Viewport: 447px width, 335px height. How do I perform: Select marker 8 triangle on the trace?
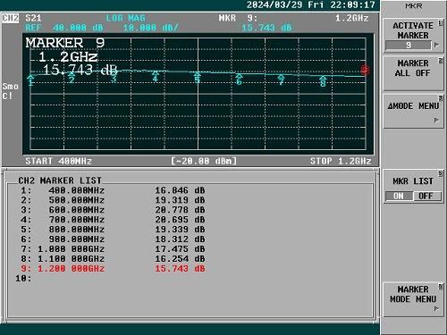tap(323, 81)
